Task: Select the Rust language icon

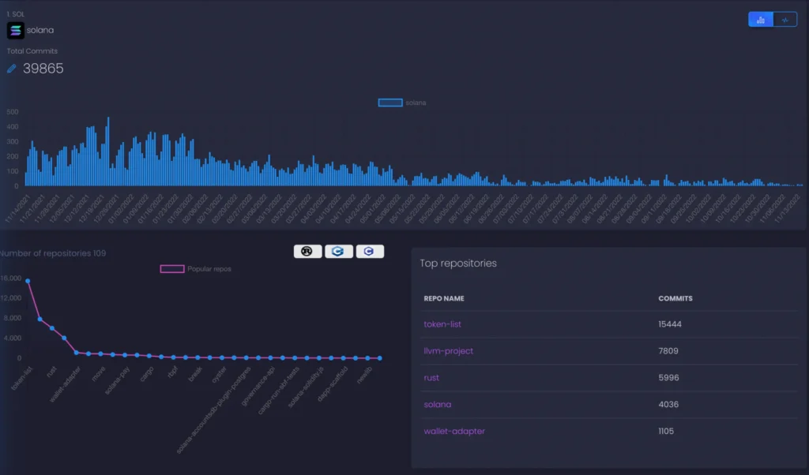Action: 307,251
